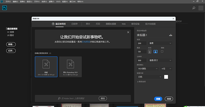Select landscape orientation icon

click(x=156, y=52)
